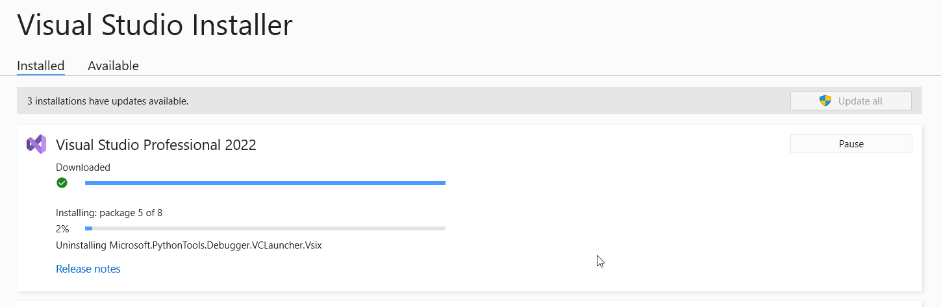
Task: Click the purple Visual Studio logo icon
Action: click(36, 144)
